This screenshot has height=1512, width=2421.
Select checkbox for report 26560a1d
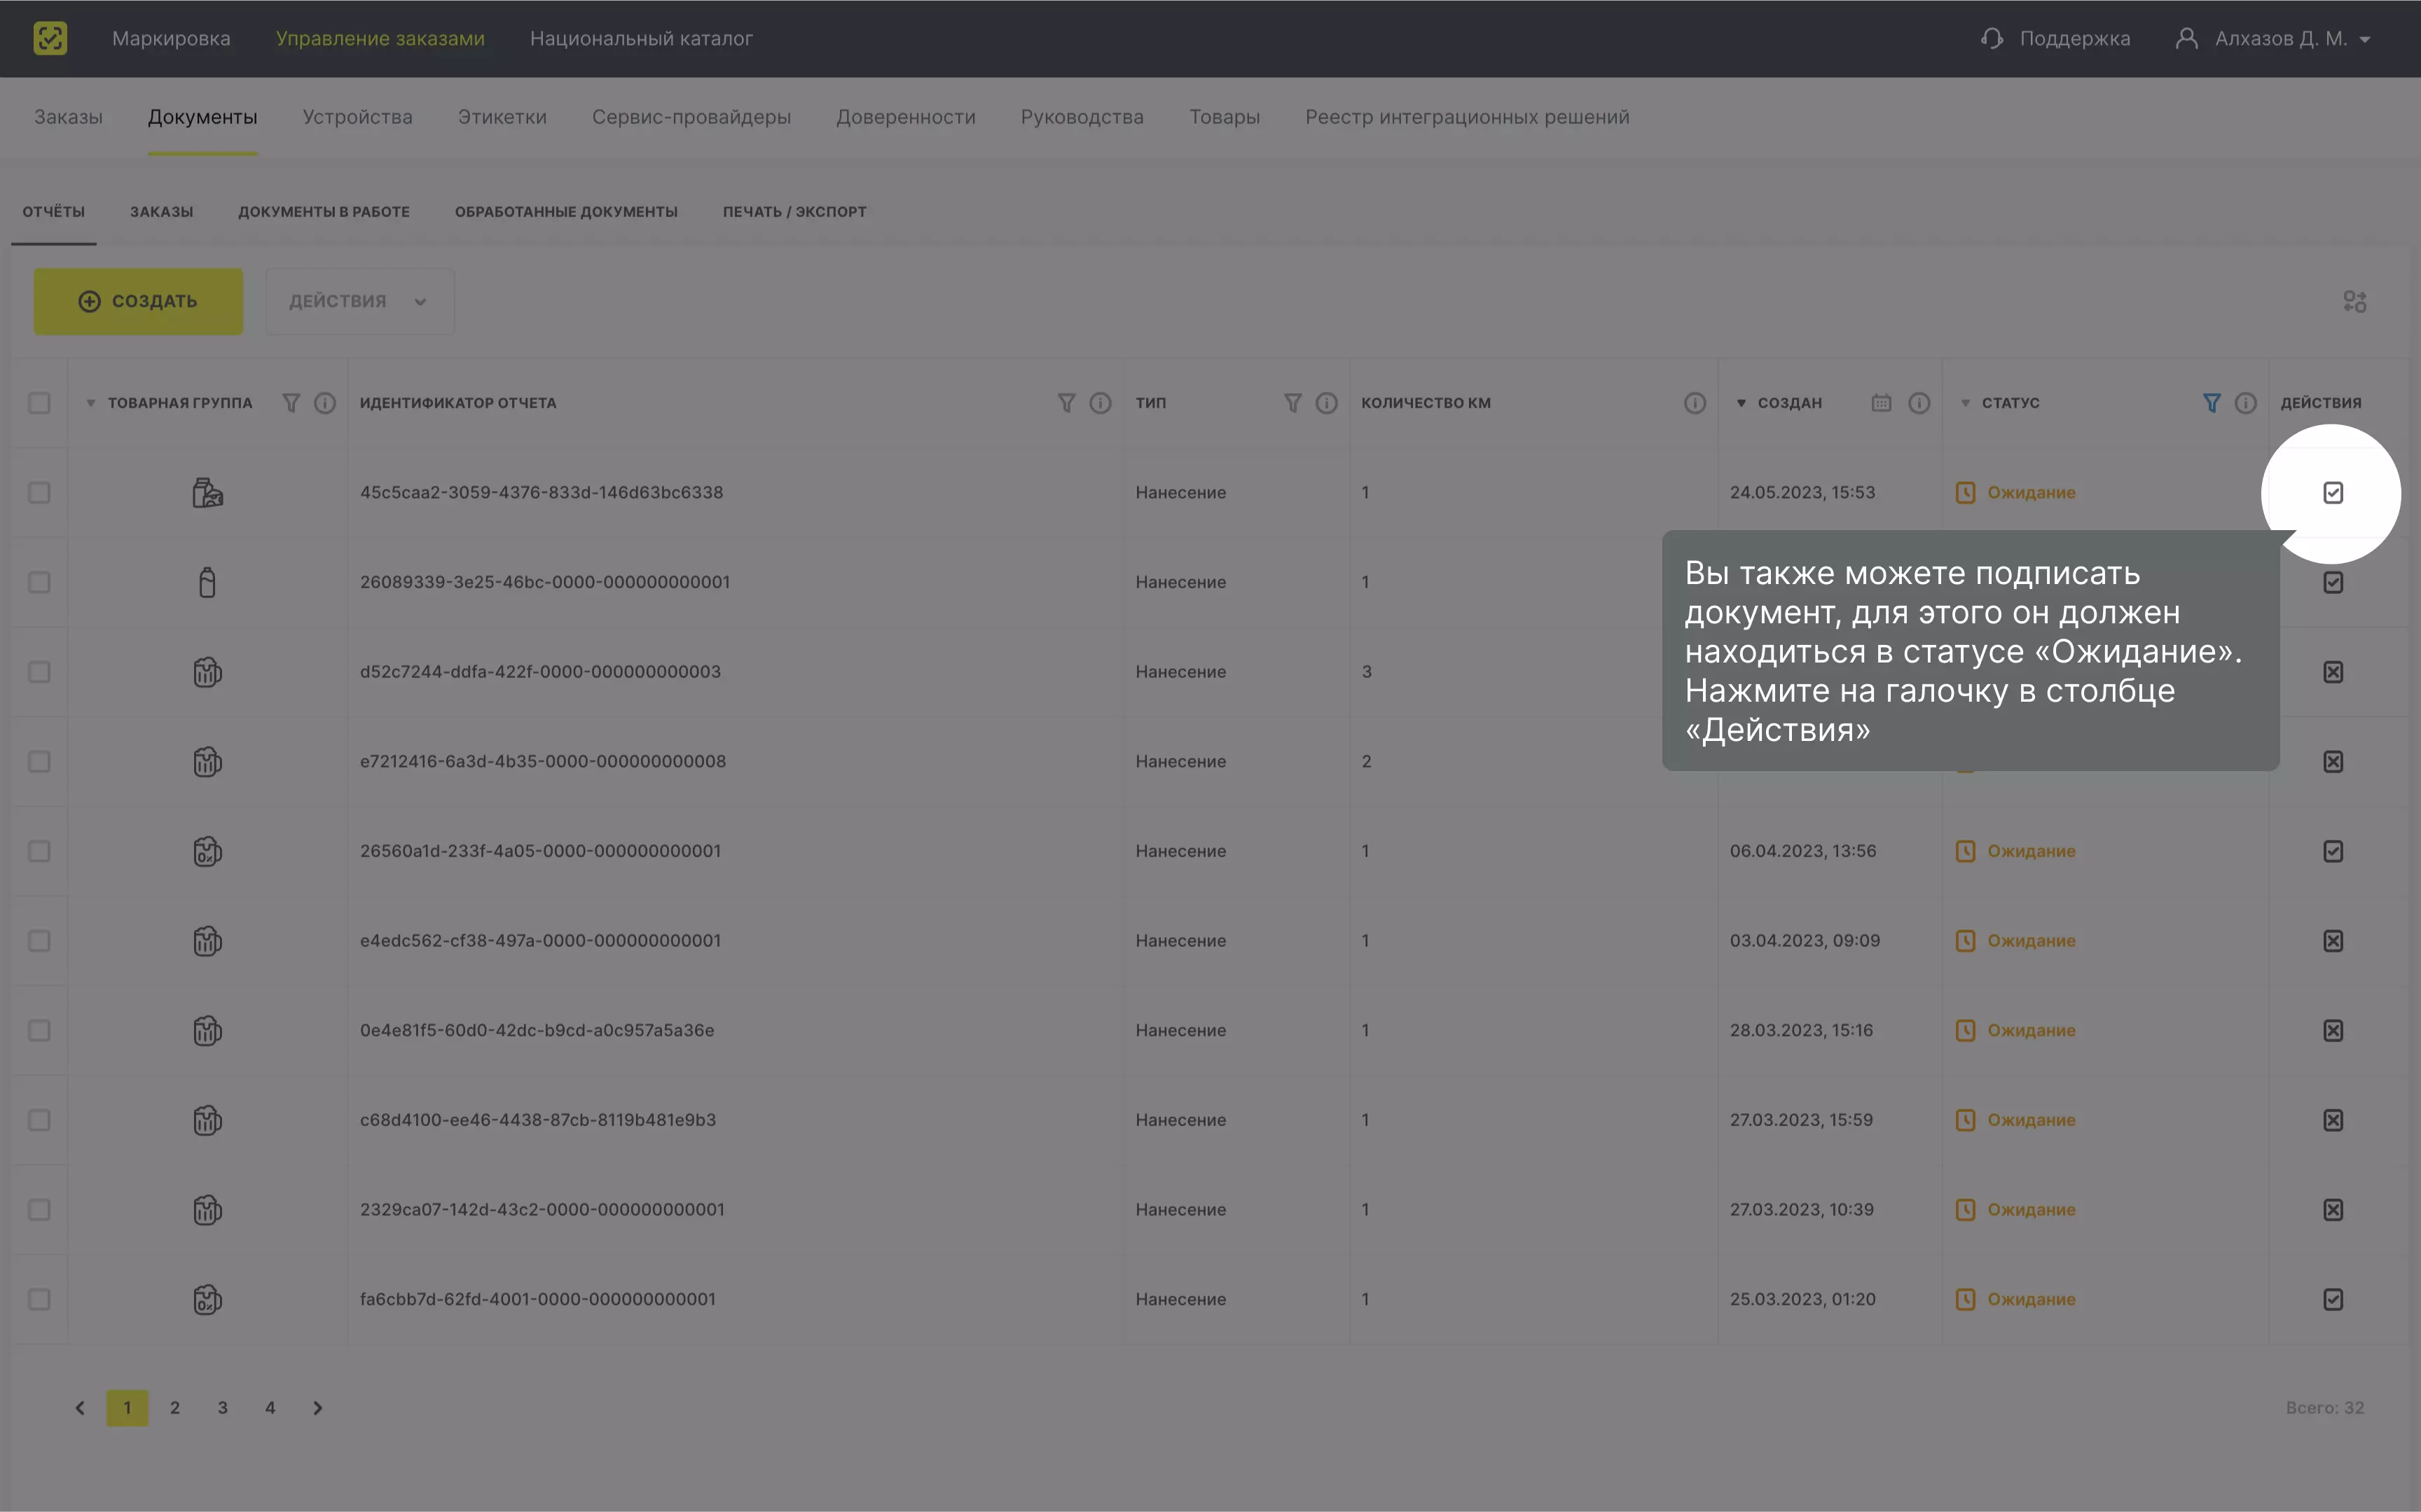pyautogui.click(x=39, y=851)
